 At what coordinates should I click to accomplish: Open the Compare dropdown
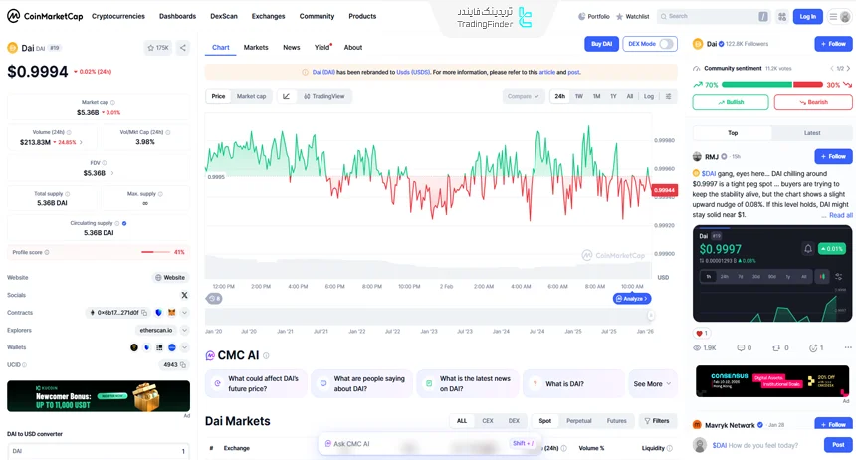[x=523, y=96]
